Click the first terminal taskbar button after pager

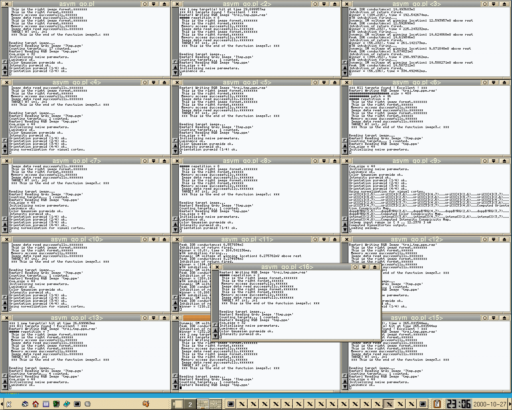(231, 404)
